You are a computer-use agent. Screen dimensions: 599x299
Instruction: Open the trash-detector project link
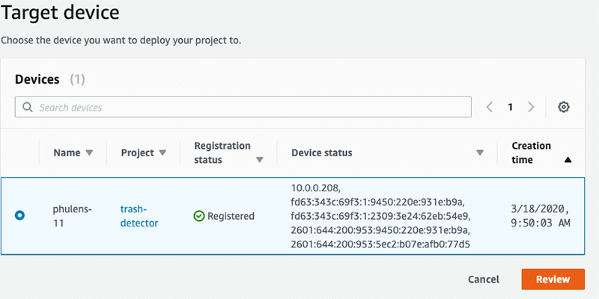[x=139, y=216]
